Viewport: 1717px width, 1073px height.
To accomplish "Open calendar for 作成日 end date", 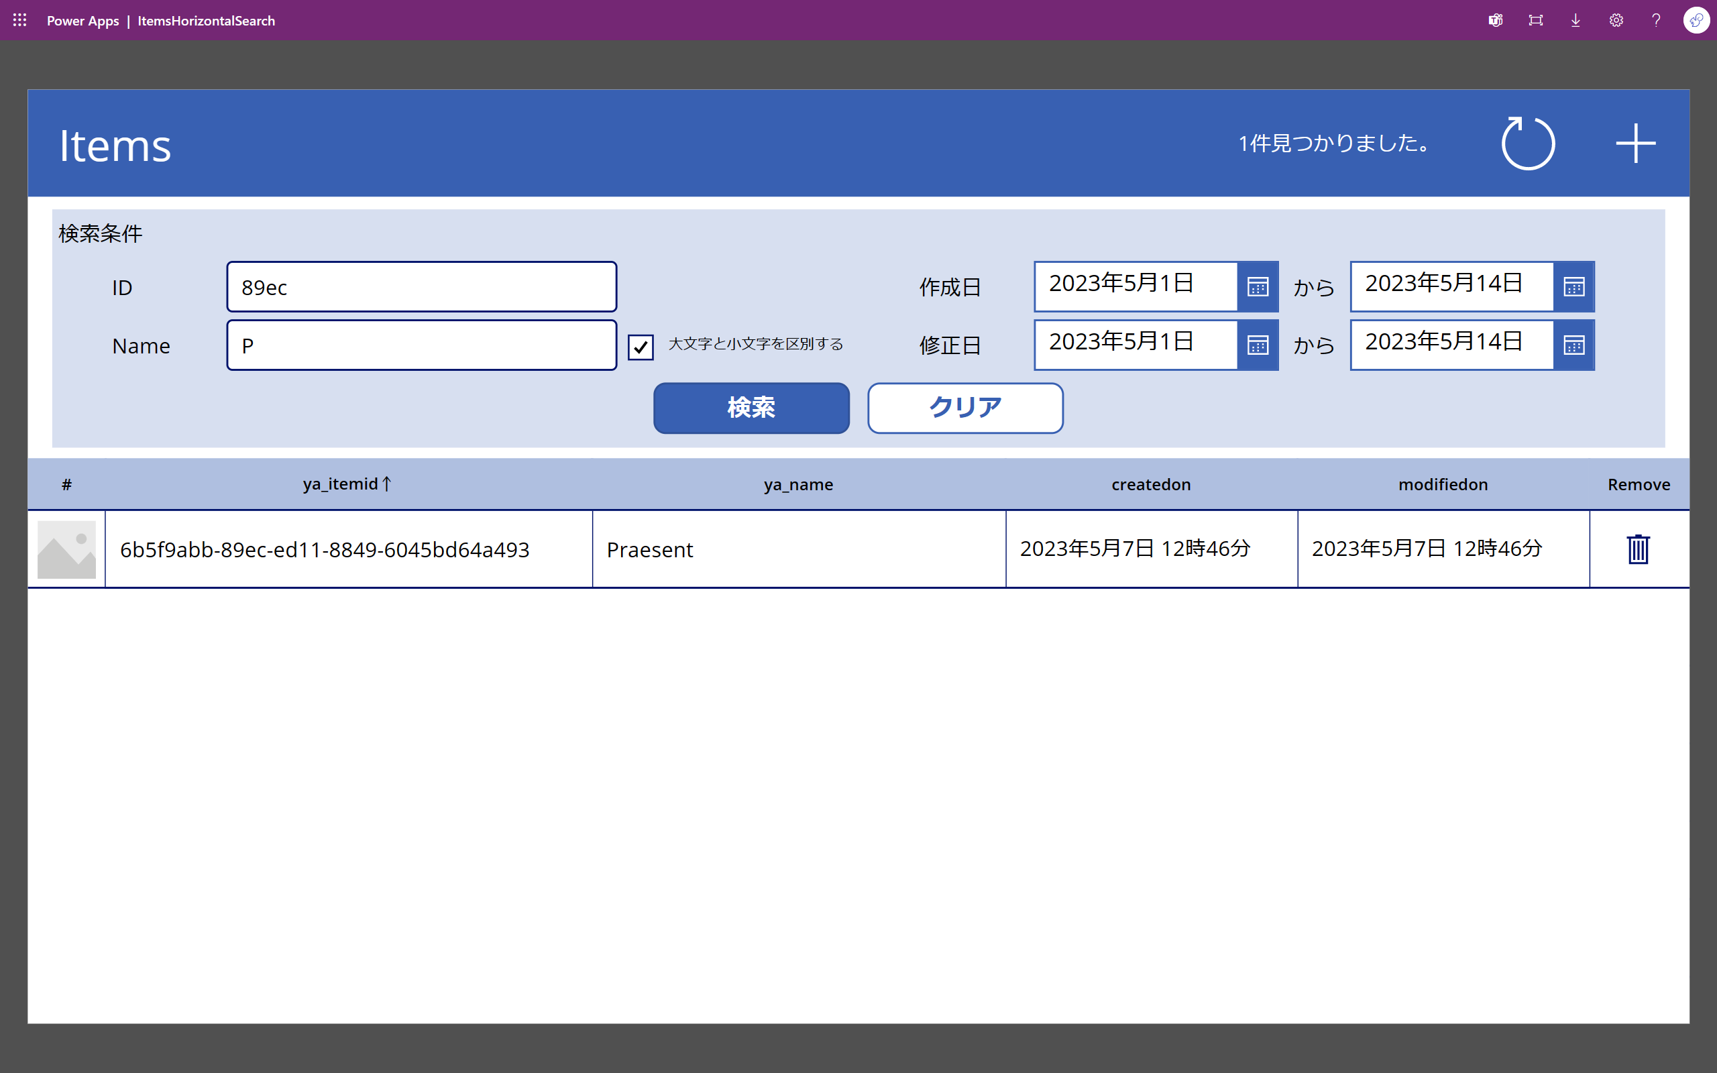I will pos(1573,287).
